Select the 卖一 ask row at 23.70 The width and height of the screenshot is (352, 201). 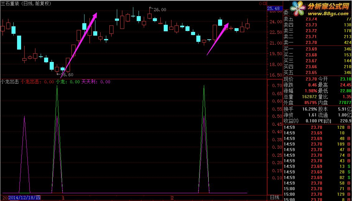pos(317,42)
